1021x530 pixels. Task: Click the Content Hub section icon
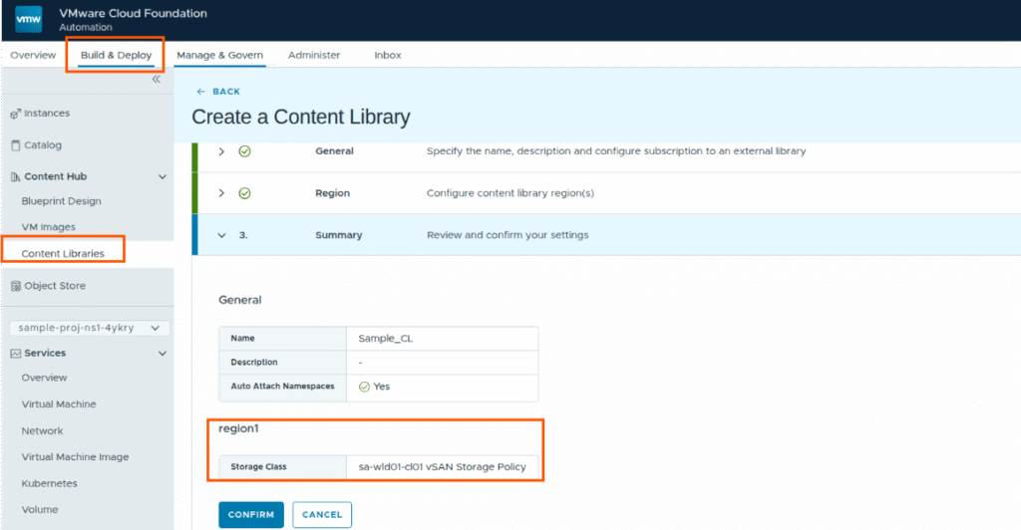tap(15, 177)
